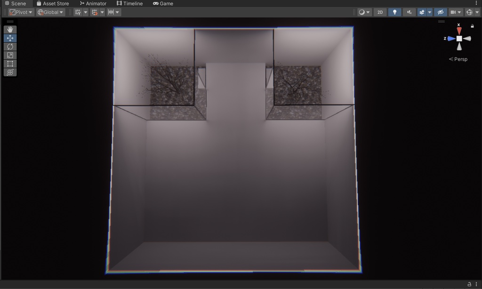This screenshot has width=482, height=289.
Task: Toggle grid visibility in Scene toolbar
Action: tap(78, 12)
